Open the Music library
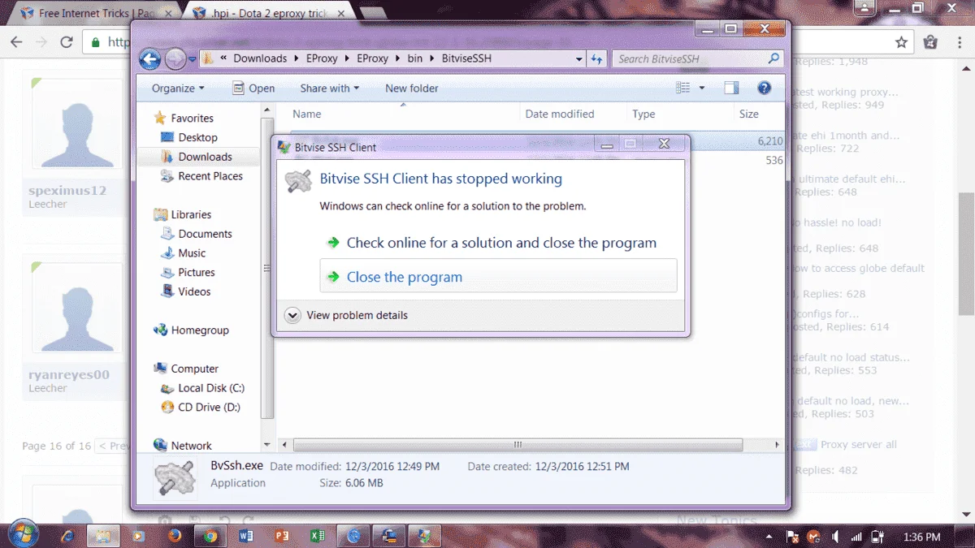Image resolution: width=975 pixels, height=548 pixels. click(x=192, y=253)
